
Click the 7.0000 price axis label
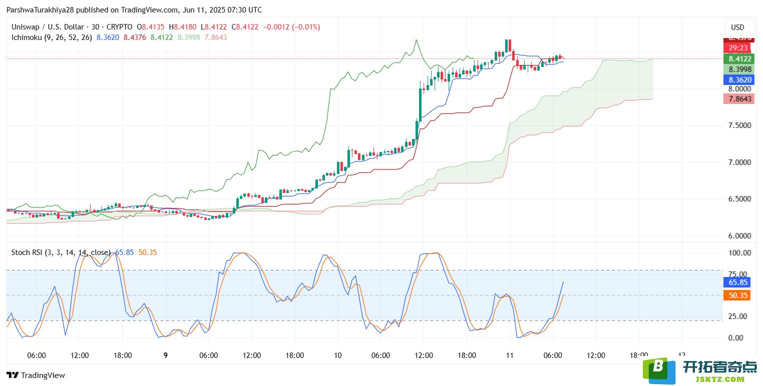tap(739, 162)
